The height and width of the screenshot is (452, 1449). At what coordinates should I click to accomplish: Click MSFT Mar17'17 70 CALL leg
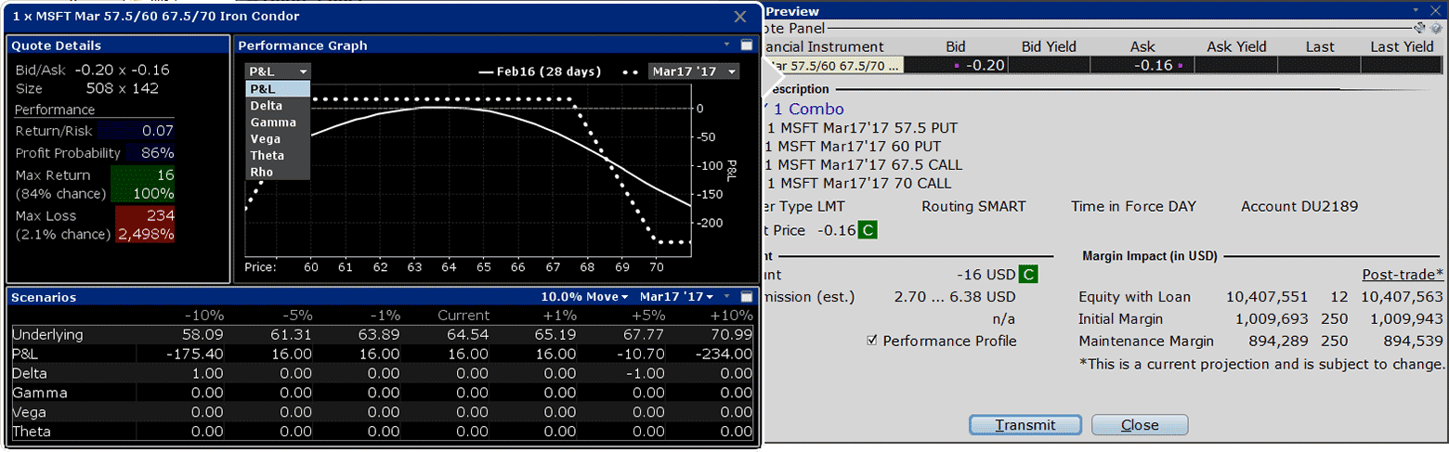(857, 184)
